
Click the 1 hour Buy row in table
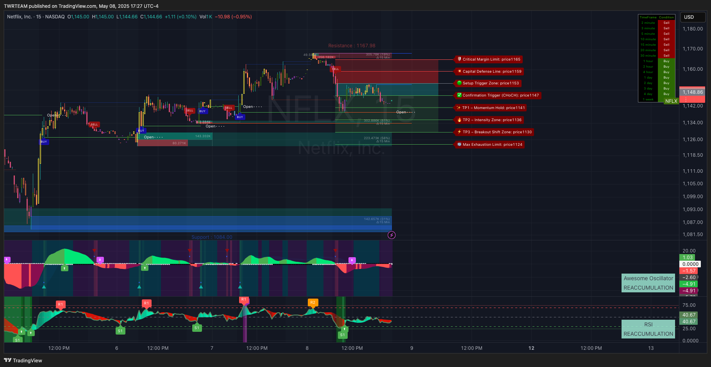(x=656, y=61)
